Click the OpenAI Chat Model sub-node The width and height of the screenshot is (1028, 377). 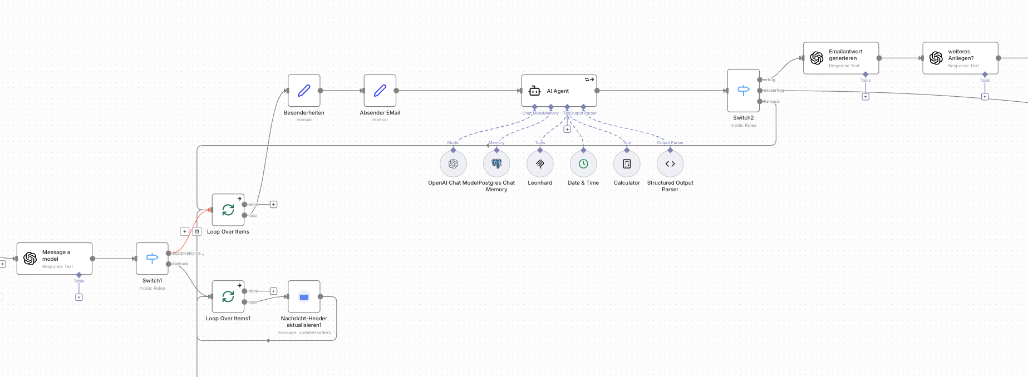(453, 164)
